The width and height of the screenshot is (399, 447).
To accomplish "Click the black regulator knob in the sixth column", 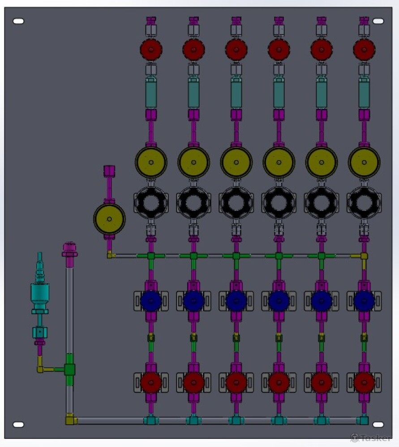I will [x=364, y=202].
